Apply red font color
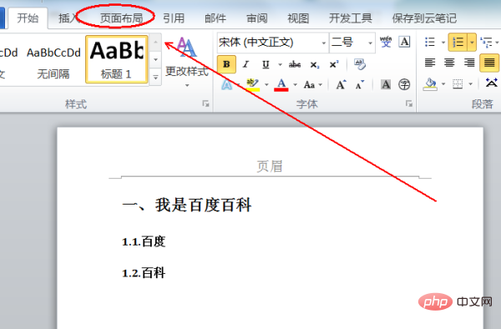Screen dimensions: 501x329 pos(281,84)
